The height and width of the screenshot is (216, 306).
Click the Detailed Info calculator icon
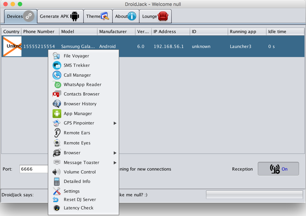(x=56, y=182)
